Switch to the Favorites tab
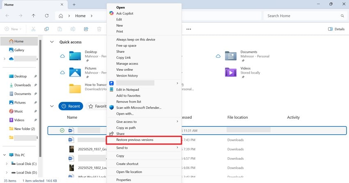 coord(97,106)
